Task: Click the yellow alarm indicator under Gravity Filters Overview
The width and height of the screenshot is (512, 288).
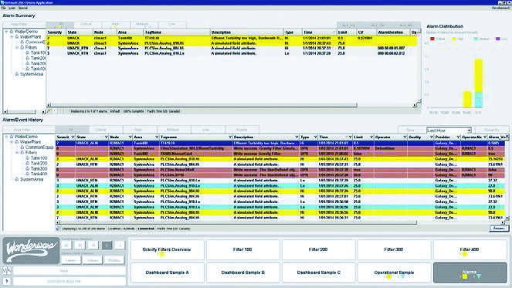Action: point(162,254)
